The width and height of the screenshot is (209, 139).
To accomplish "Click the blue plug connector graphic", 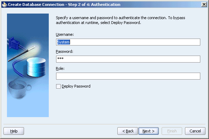I will click(x=14, y=44).
